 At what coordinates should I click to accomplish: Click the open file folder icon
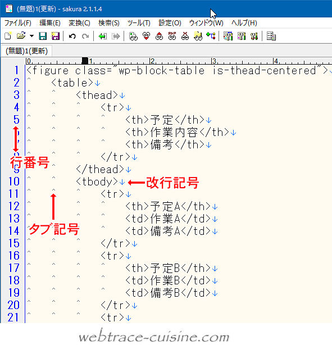coord(21,36)
